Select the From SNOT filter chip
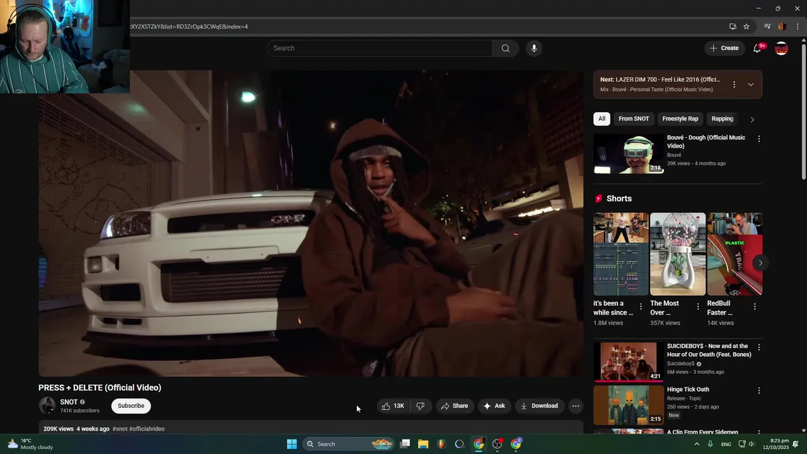The width and height of the screenshot is (807, 454). click(x=634, y=119)
